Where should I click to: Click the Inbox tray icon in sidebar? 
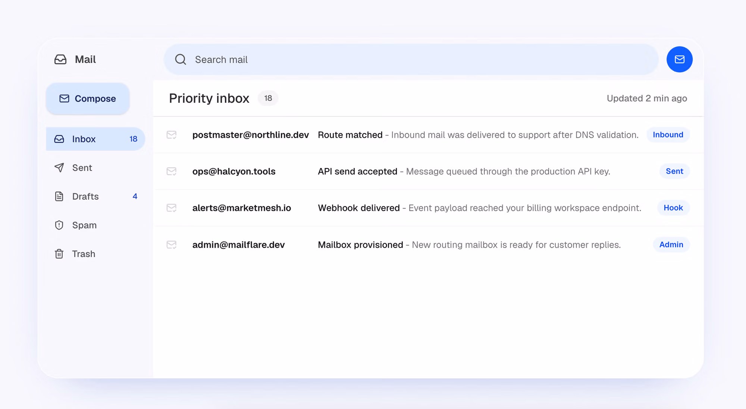coord(59,139)
